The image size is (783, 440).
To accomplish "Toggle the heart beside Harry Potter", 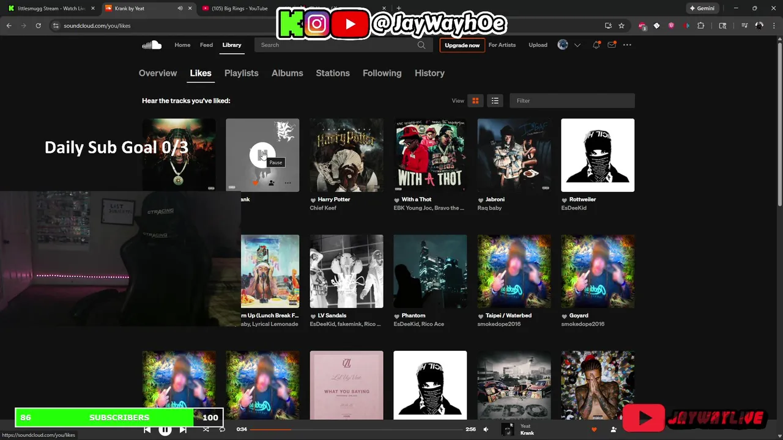I will pos(313,200).
